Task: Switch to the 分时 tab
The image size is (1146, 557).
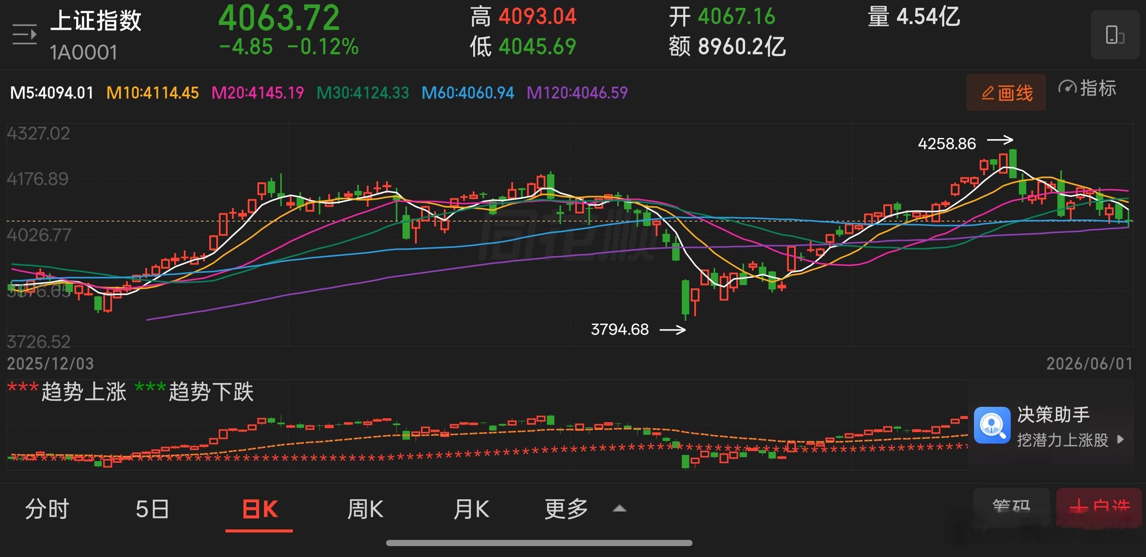Action: pos(47,509)
